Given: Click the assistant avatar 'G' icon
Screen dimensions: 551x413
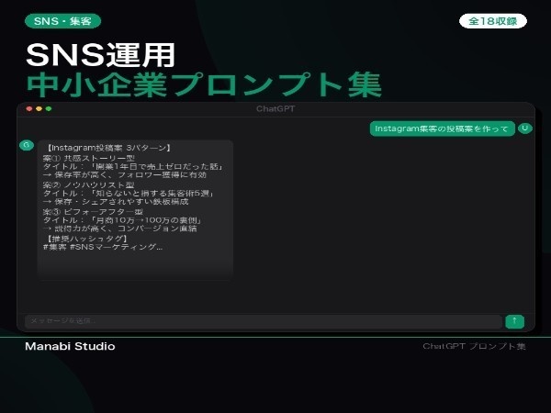Looking at the screenshot, I should (27, 145).
